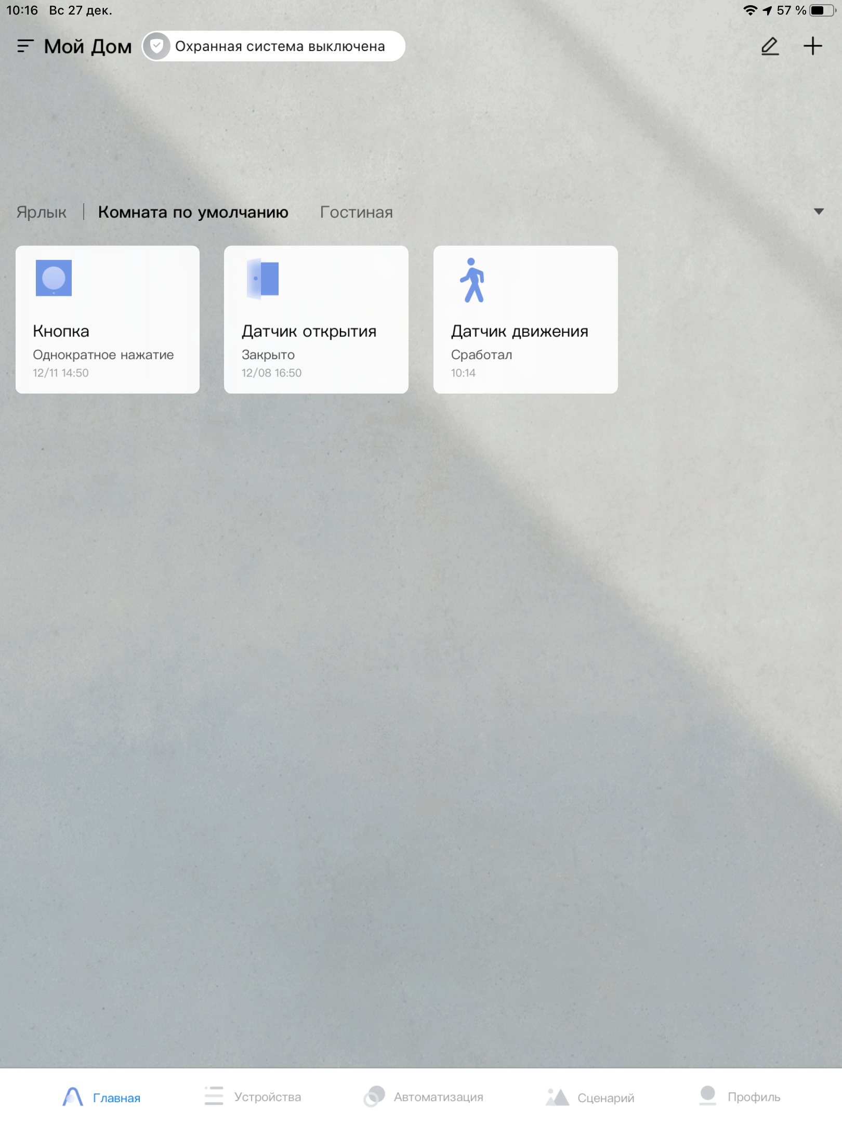The image size is (842, 1123).
Task: Tap the walking person motion icon
Action: coord(472,280)
